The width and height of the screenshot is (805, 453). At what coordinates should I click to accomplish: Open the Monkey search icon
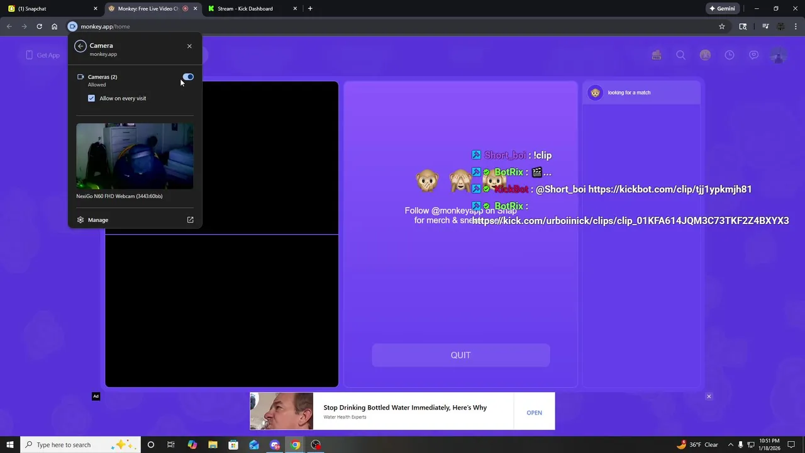(680, 55)
